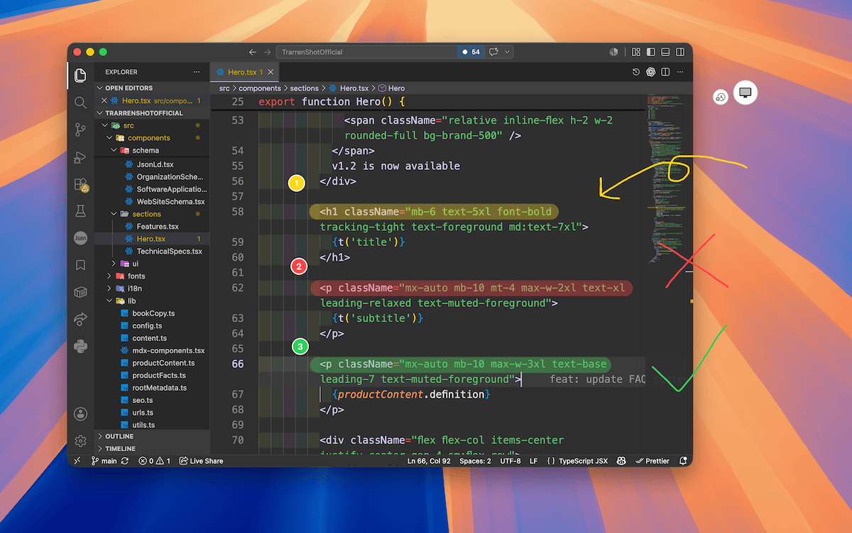852x533 pixels.
Task: Open the Run and Debug view
Action: coord(80,157)
